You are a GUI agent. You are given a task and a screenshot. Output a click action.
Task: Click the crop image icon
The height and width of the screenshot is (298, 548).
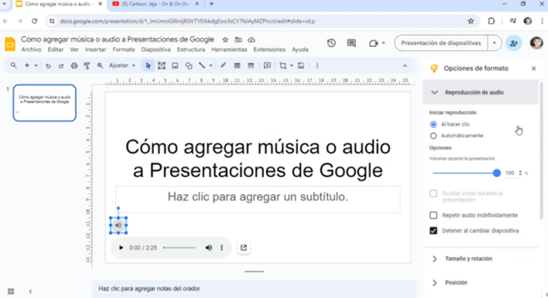(x=283, y=66)
